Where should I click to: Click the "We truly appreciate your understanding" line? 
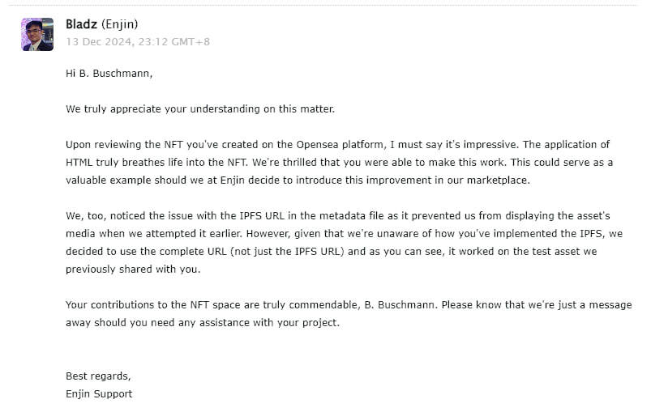click(199, 108)
